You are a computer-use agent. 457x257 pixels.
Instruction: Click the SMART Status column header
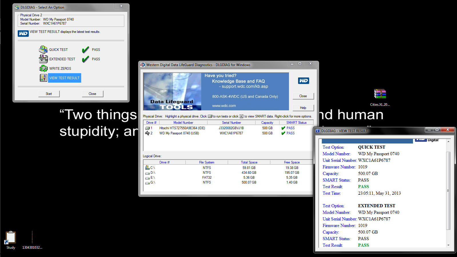(x=296, y=123)
